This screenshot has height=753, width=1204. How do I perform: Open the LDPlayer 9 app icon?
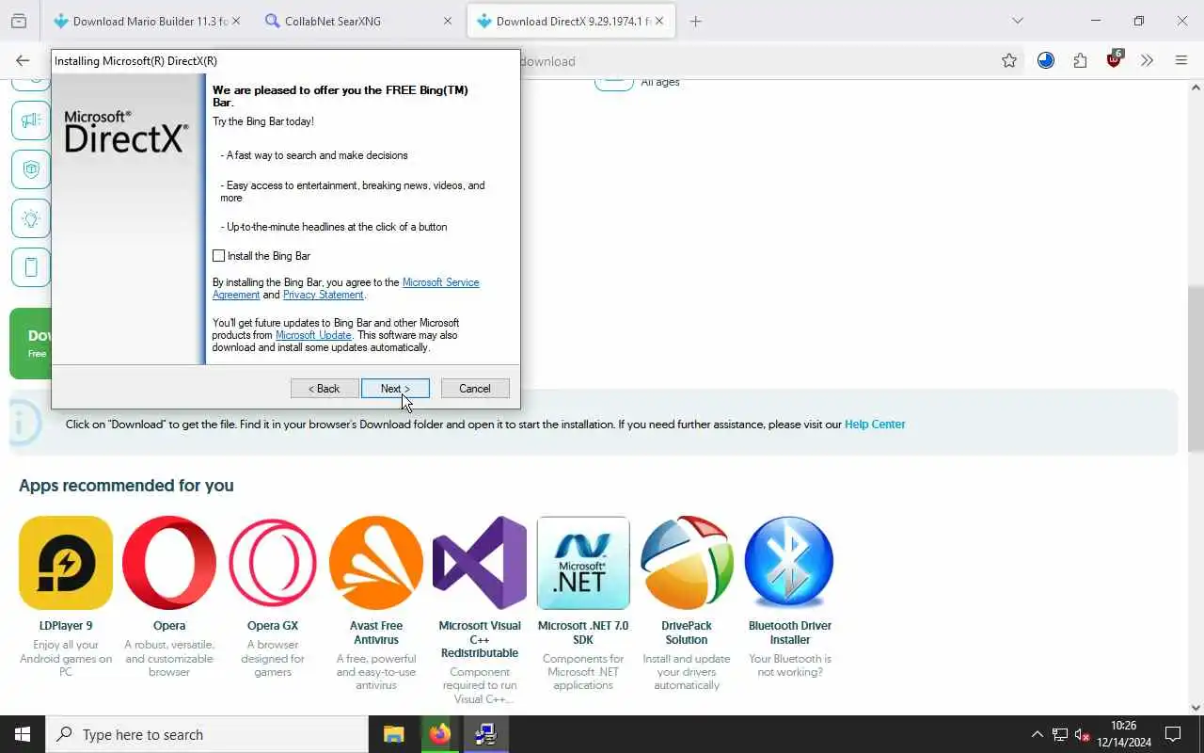66,563
